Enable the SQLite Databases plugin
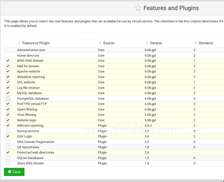Viewport: 224px width, 182px height. (x=8, y=158)
